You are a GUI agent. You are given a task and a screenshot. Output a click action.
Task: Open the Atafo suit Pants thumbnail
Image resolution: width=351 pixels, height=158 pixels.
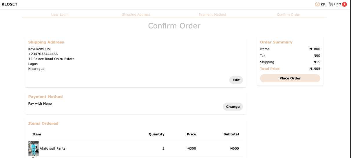coord(33,148)
